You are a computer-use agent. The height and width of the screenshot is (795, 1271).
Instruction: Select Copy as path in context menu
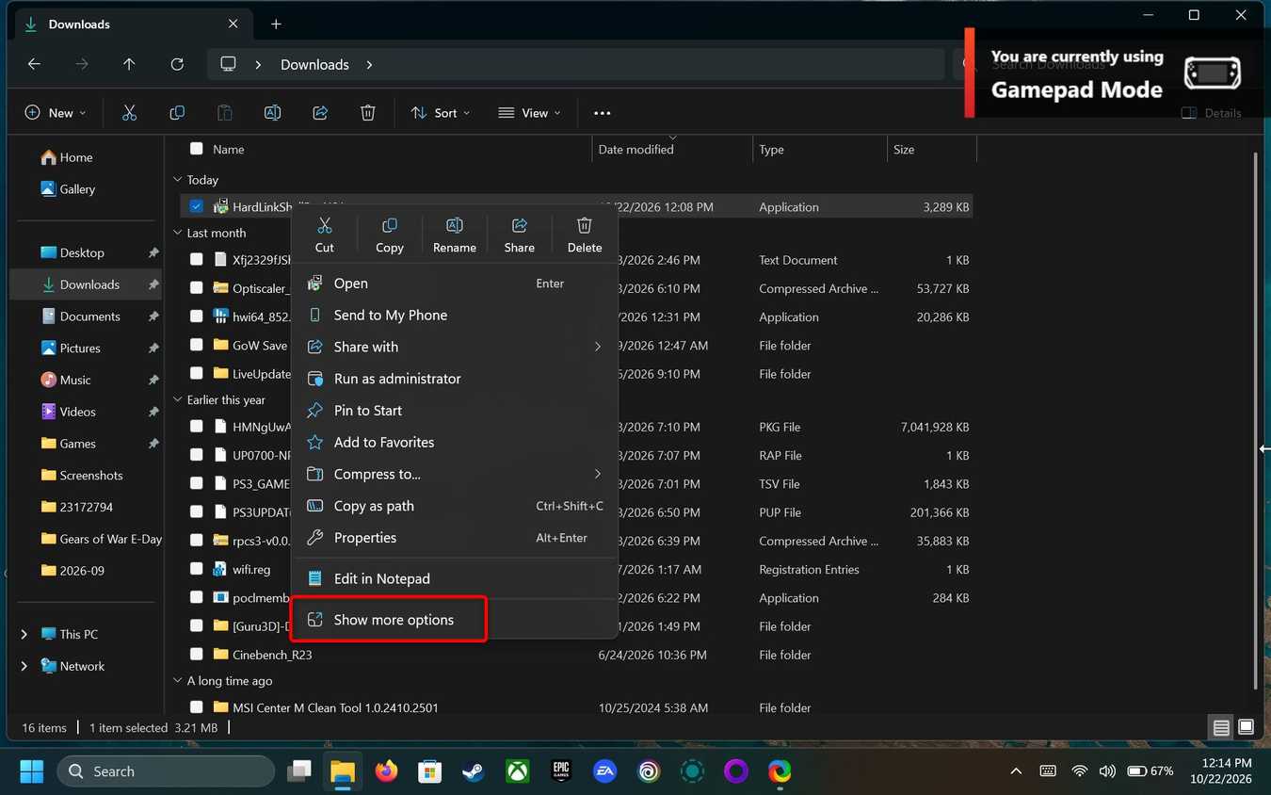pos(455,506)
